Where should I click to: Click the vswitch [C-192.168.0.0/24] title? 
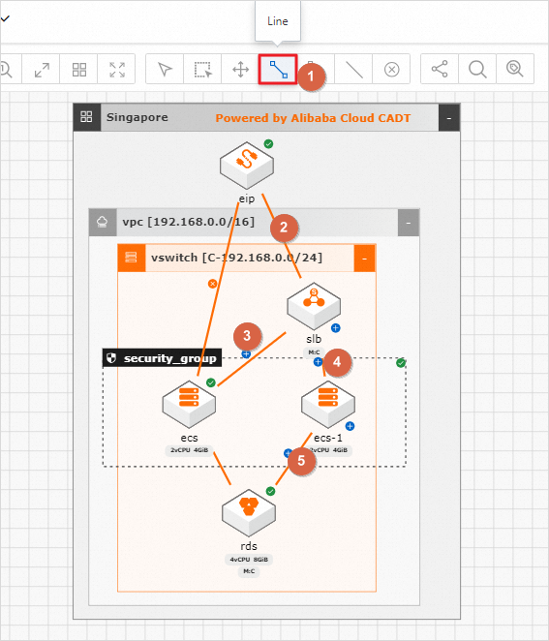236,258
